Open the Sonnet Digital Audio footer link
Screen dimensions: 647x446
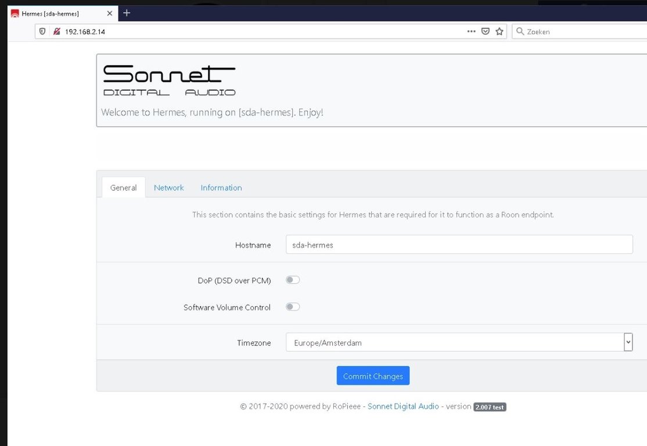coord(403,407)
